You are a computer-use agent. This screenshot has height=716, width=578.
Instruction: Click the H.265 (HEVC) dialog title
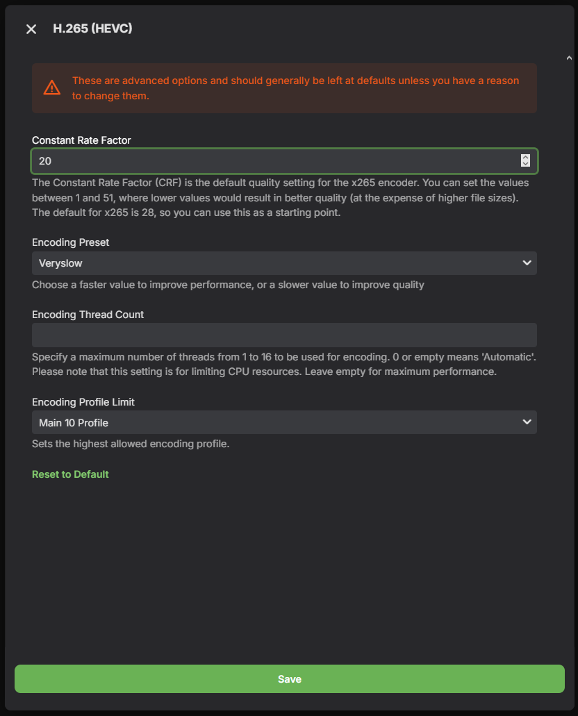[x=93, y=28]
